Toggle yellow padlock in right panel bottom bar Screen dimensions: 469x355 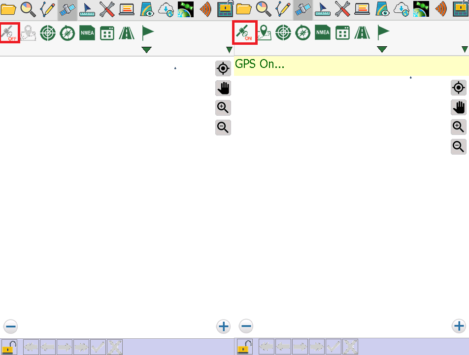(x=245, y=347)
